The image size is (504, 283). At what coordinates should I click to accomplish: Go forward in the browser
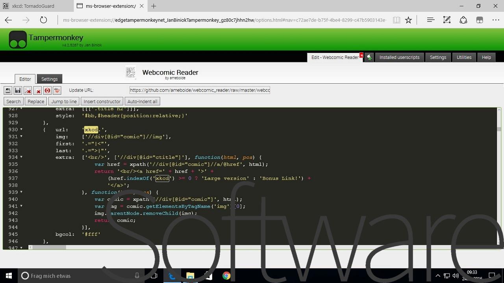(26, 20)
